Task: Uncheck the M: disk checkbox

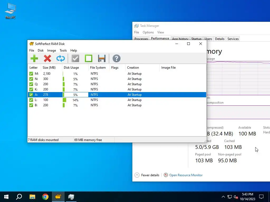Action: 31,74
